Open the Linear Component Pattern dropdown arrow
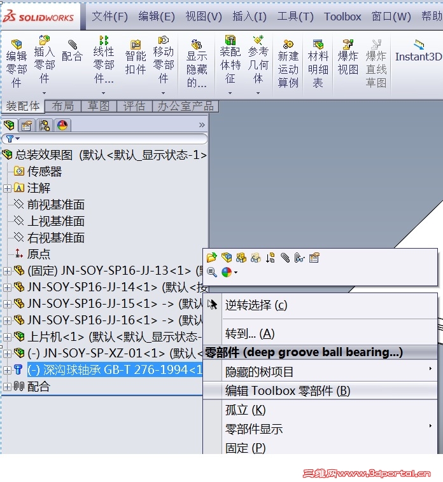The image size is (443, 482). coord(104,93)
